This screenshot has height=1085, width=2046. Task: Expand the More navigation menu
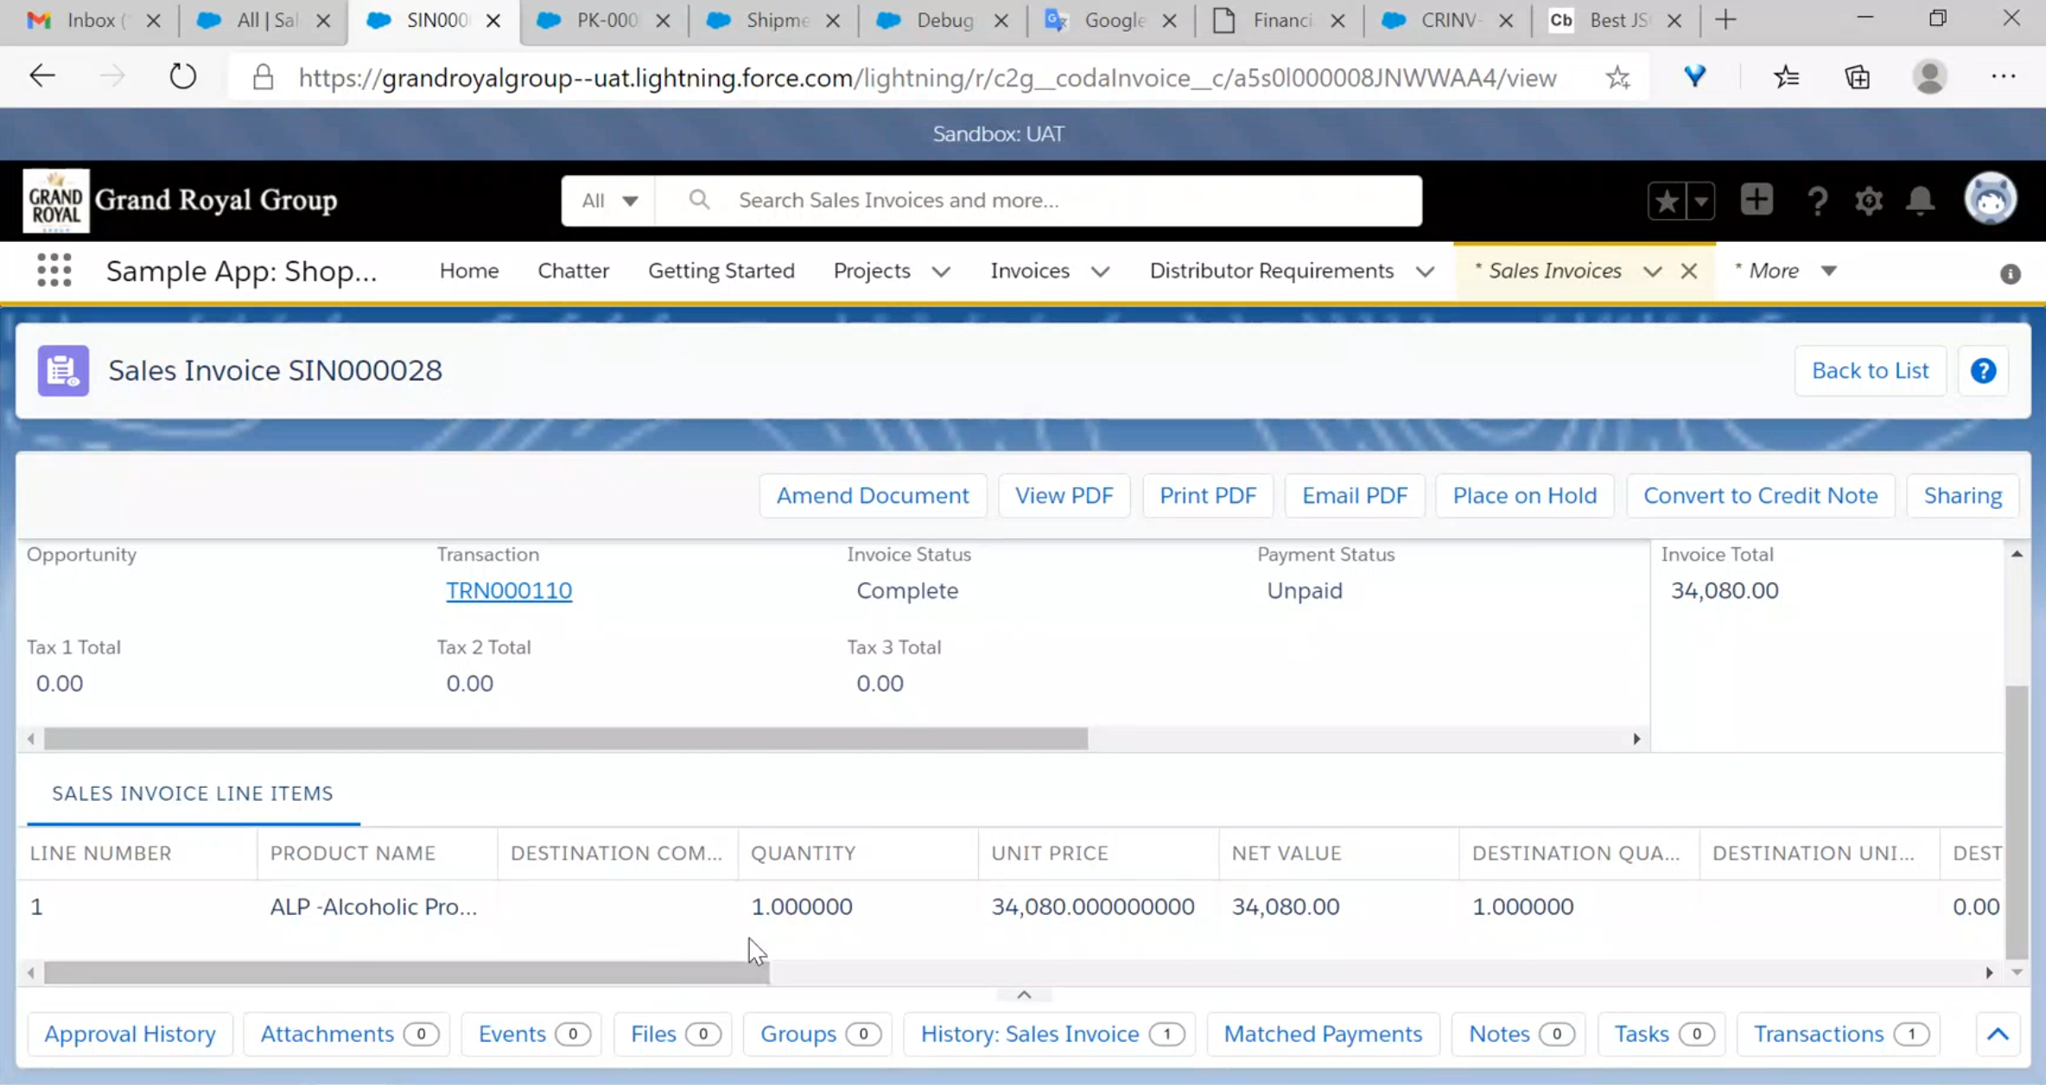tap(1785, 271)
